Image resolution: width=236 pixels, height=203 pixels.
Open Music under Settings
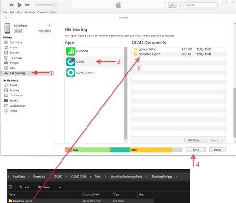pos(13,48)
